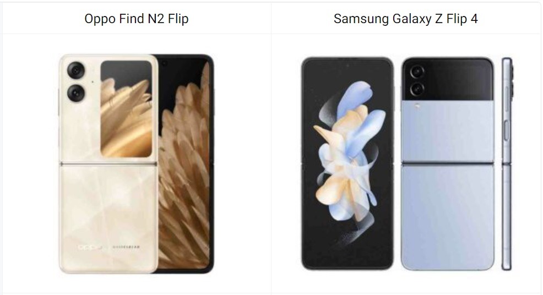Click the Samsung upper rear camera lens
This screenshot has width=543, height=295.
point(417,72)
